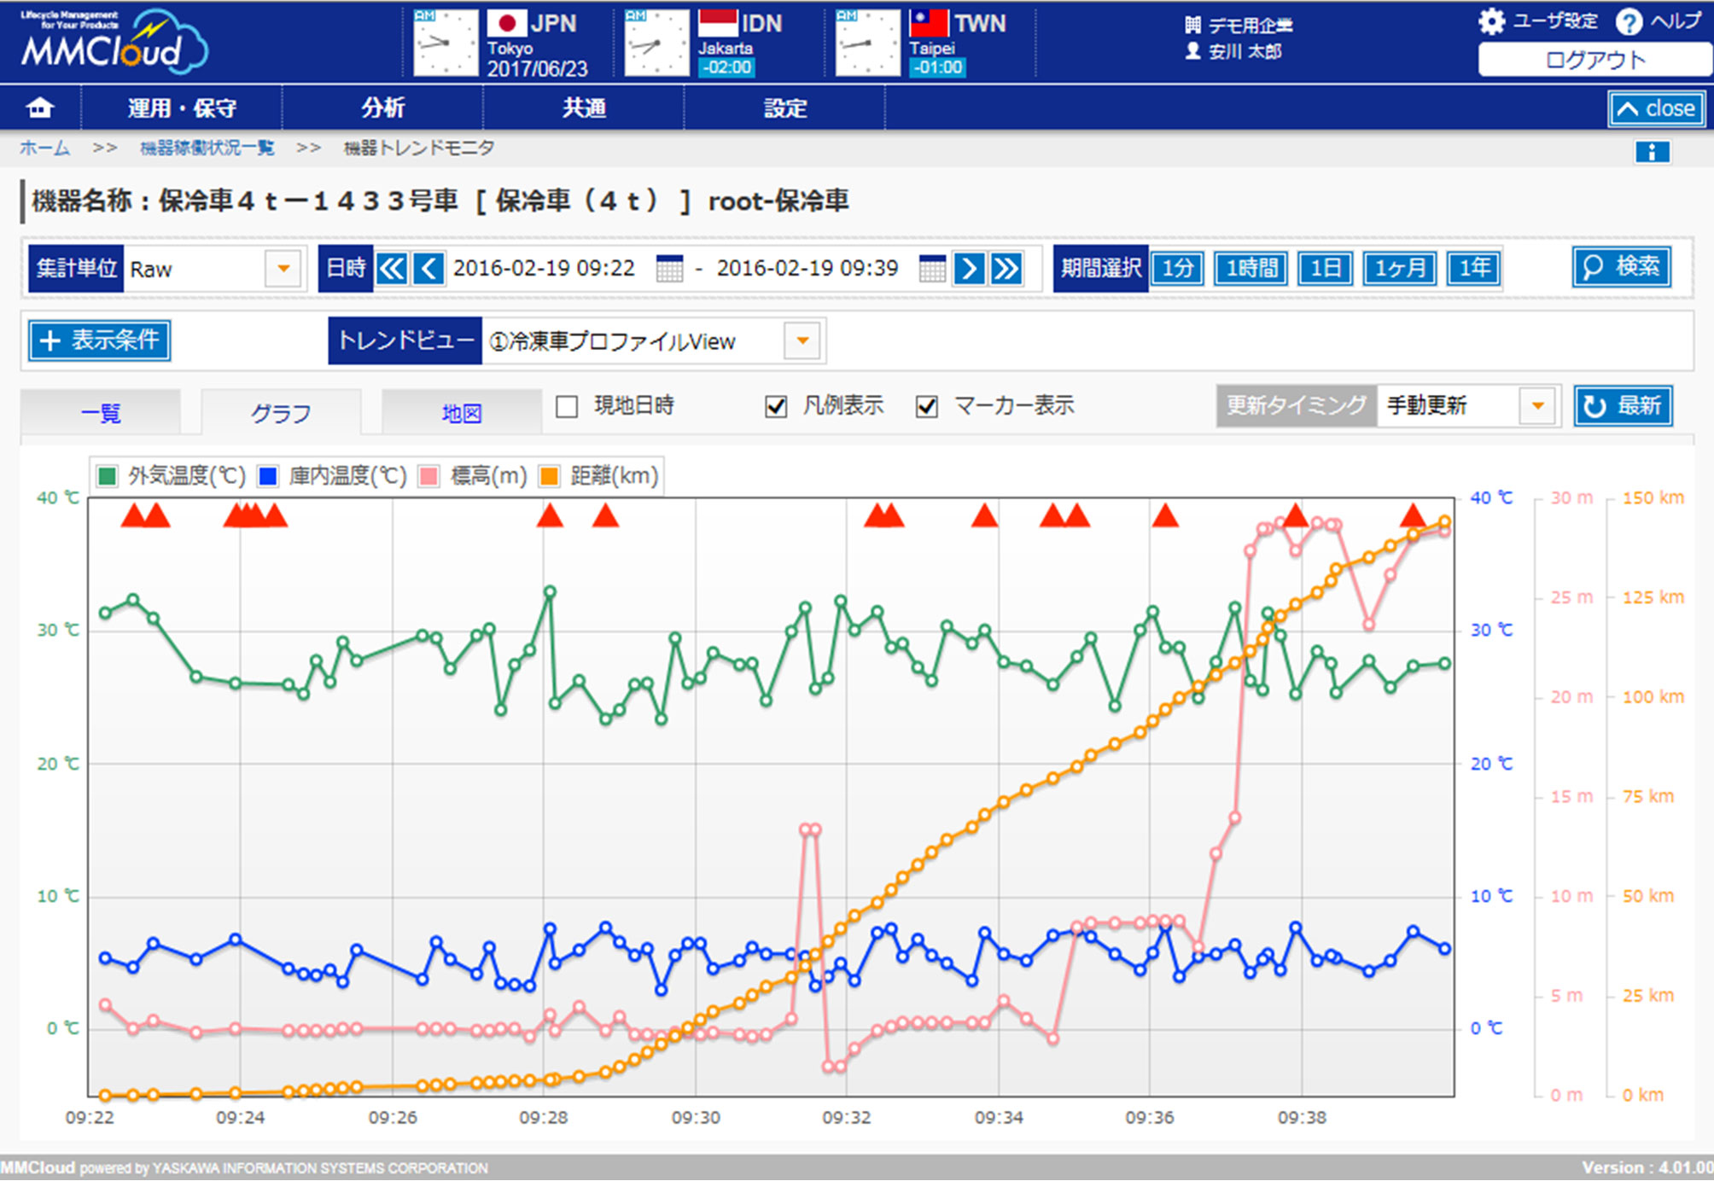The height and width of the screenshot is (1181, 1714).
Task: Step forward one period with right arrow
Action: point(969,269)
